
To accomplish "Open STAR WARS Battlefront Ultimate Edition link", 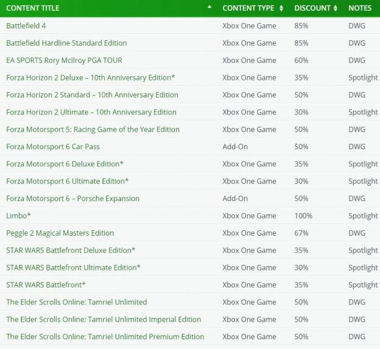I will [x=73, y=267].
